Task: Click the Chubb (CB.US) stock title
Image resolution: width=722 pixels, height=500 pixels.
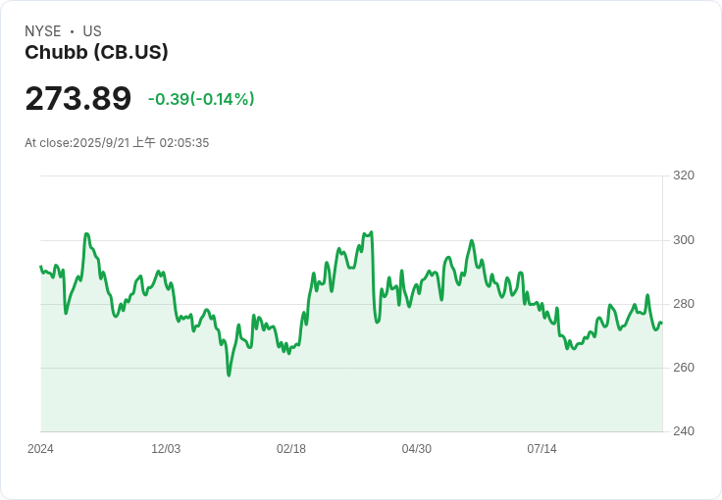Action: (96, 52)
